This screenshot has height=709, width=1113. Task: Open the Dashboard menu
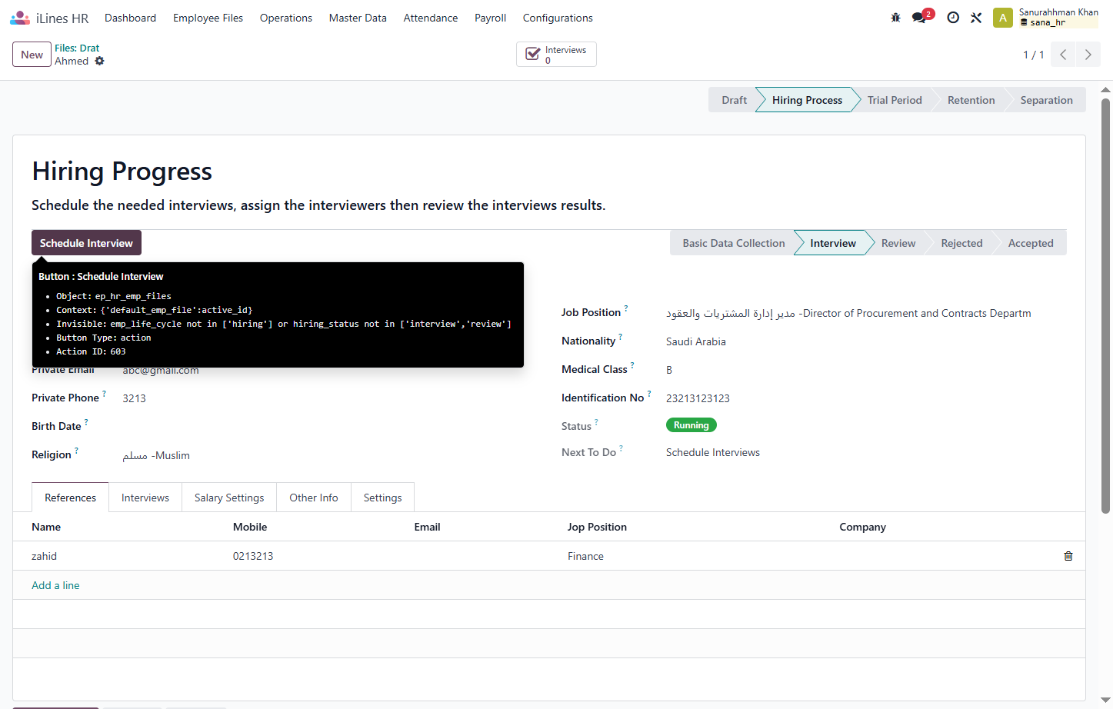click(x=130, y=18)
